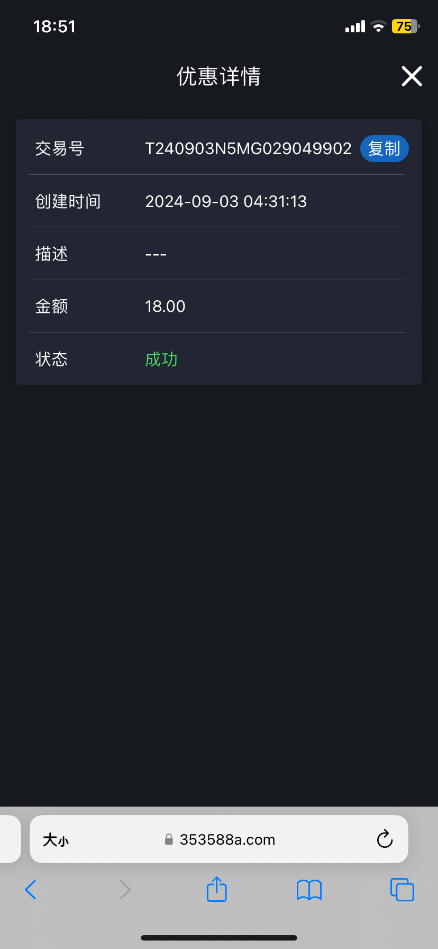Open Safari bookmarks
This screenshot has width=438, height=949.
point(309,890)
